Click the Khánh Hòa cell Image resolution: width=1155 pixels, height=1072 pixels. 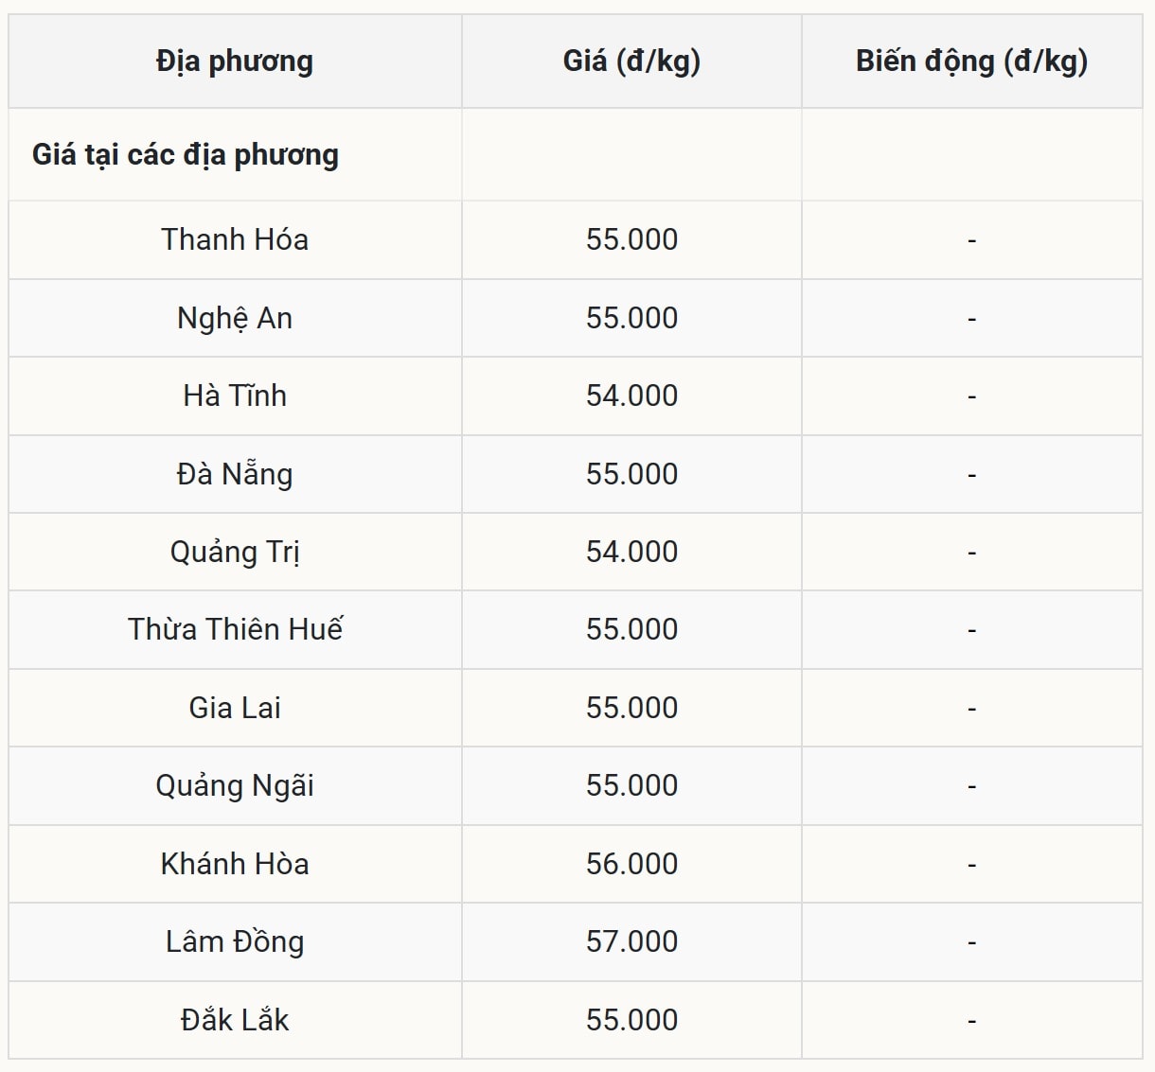235,864
